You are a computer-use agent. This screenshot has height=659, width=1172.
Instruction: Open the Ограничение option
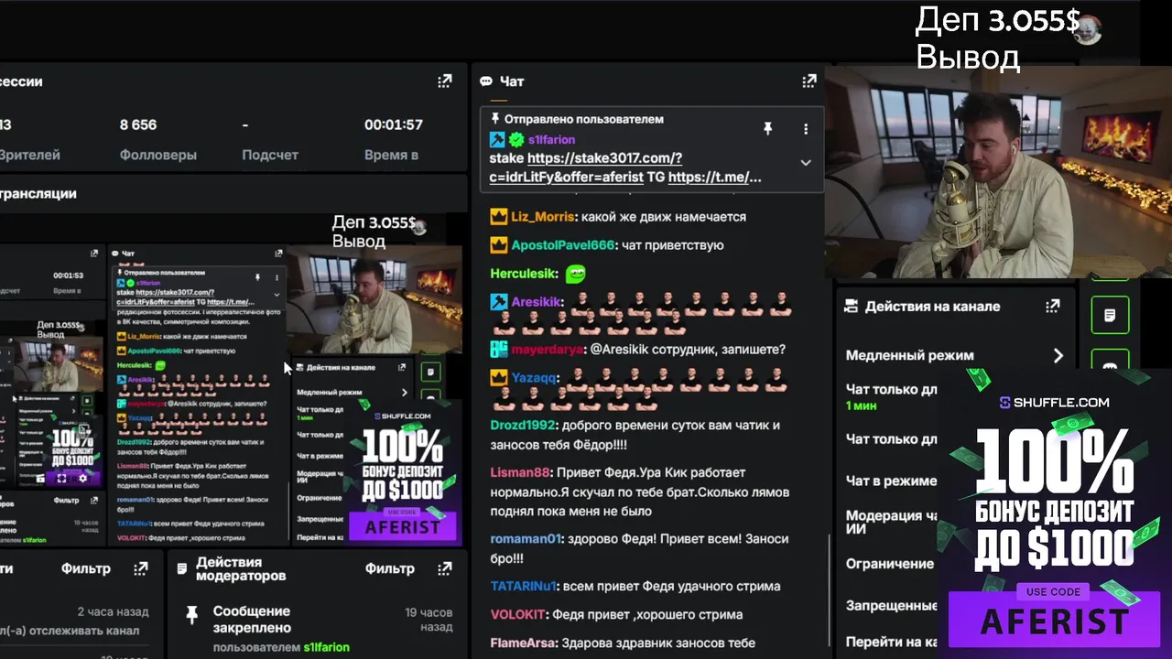890,564
